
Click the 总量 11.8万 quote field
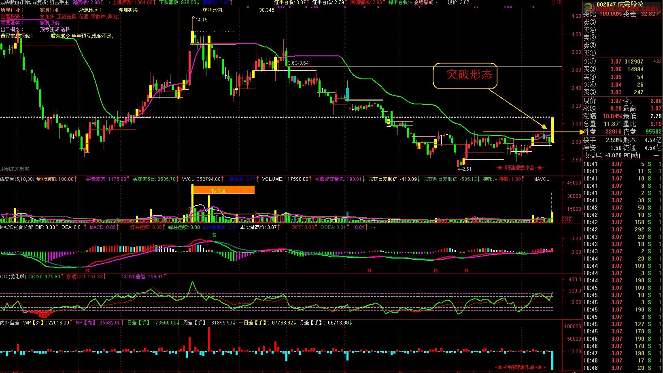[x=602, y=124]
